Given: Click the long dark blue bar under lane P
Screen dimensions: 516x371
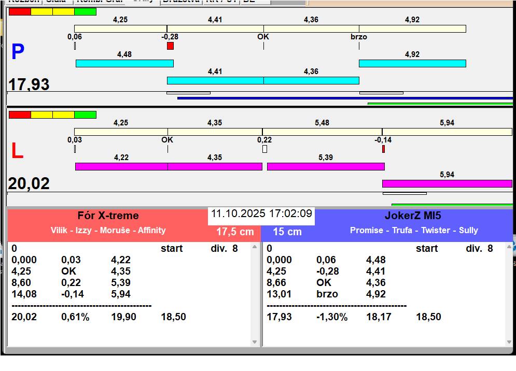Looking at the screenshot, I should click(345, 98).
